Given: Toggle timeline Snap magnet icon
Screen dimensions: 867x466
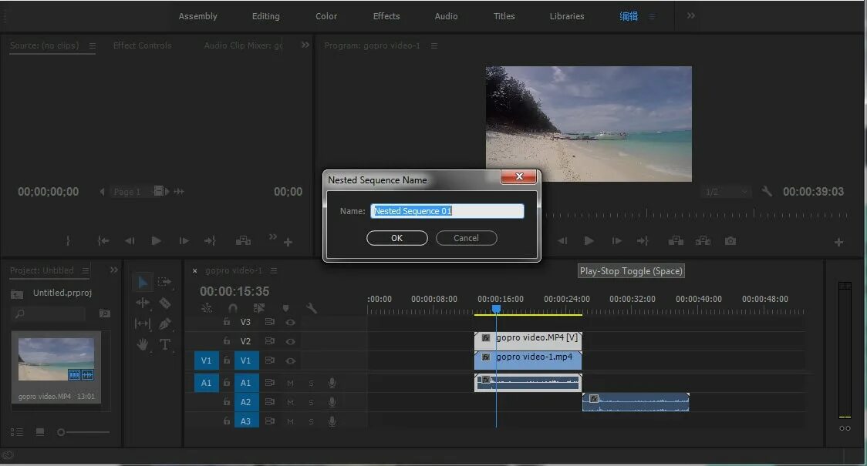Looking at the screenshot, I should click(233, 308).
